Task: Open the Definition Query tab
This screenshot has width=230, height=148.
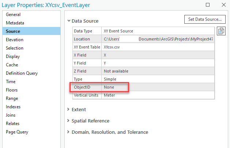Action: coord(22,73)
